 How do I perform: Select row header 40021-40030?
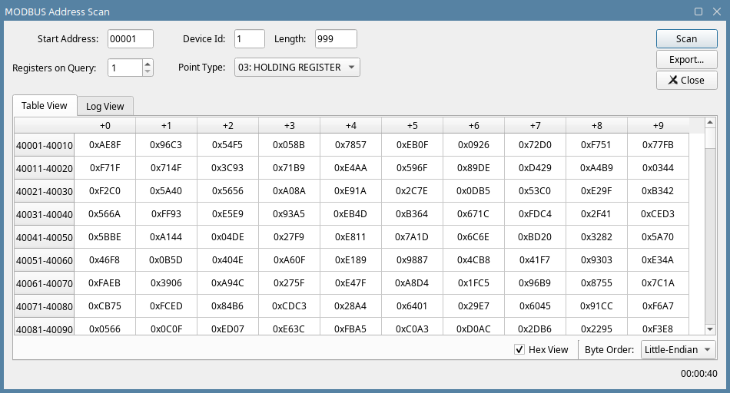pos(45,191)
